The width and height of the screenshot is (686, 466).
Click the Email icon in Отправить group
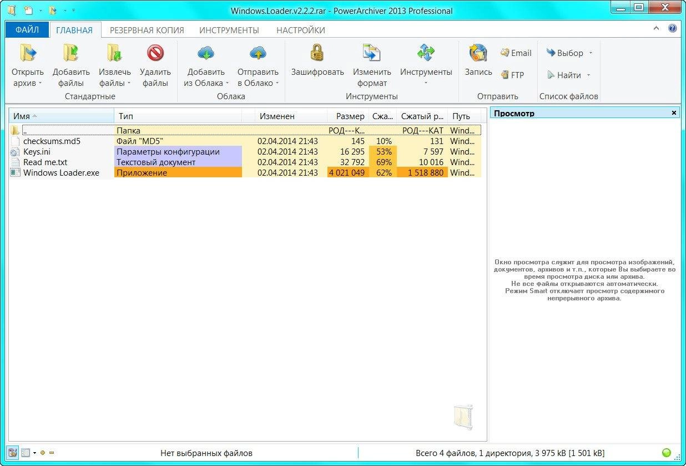(x=505, y=53)
